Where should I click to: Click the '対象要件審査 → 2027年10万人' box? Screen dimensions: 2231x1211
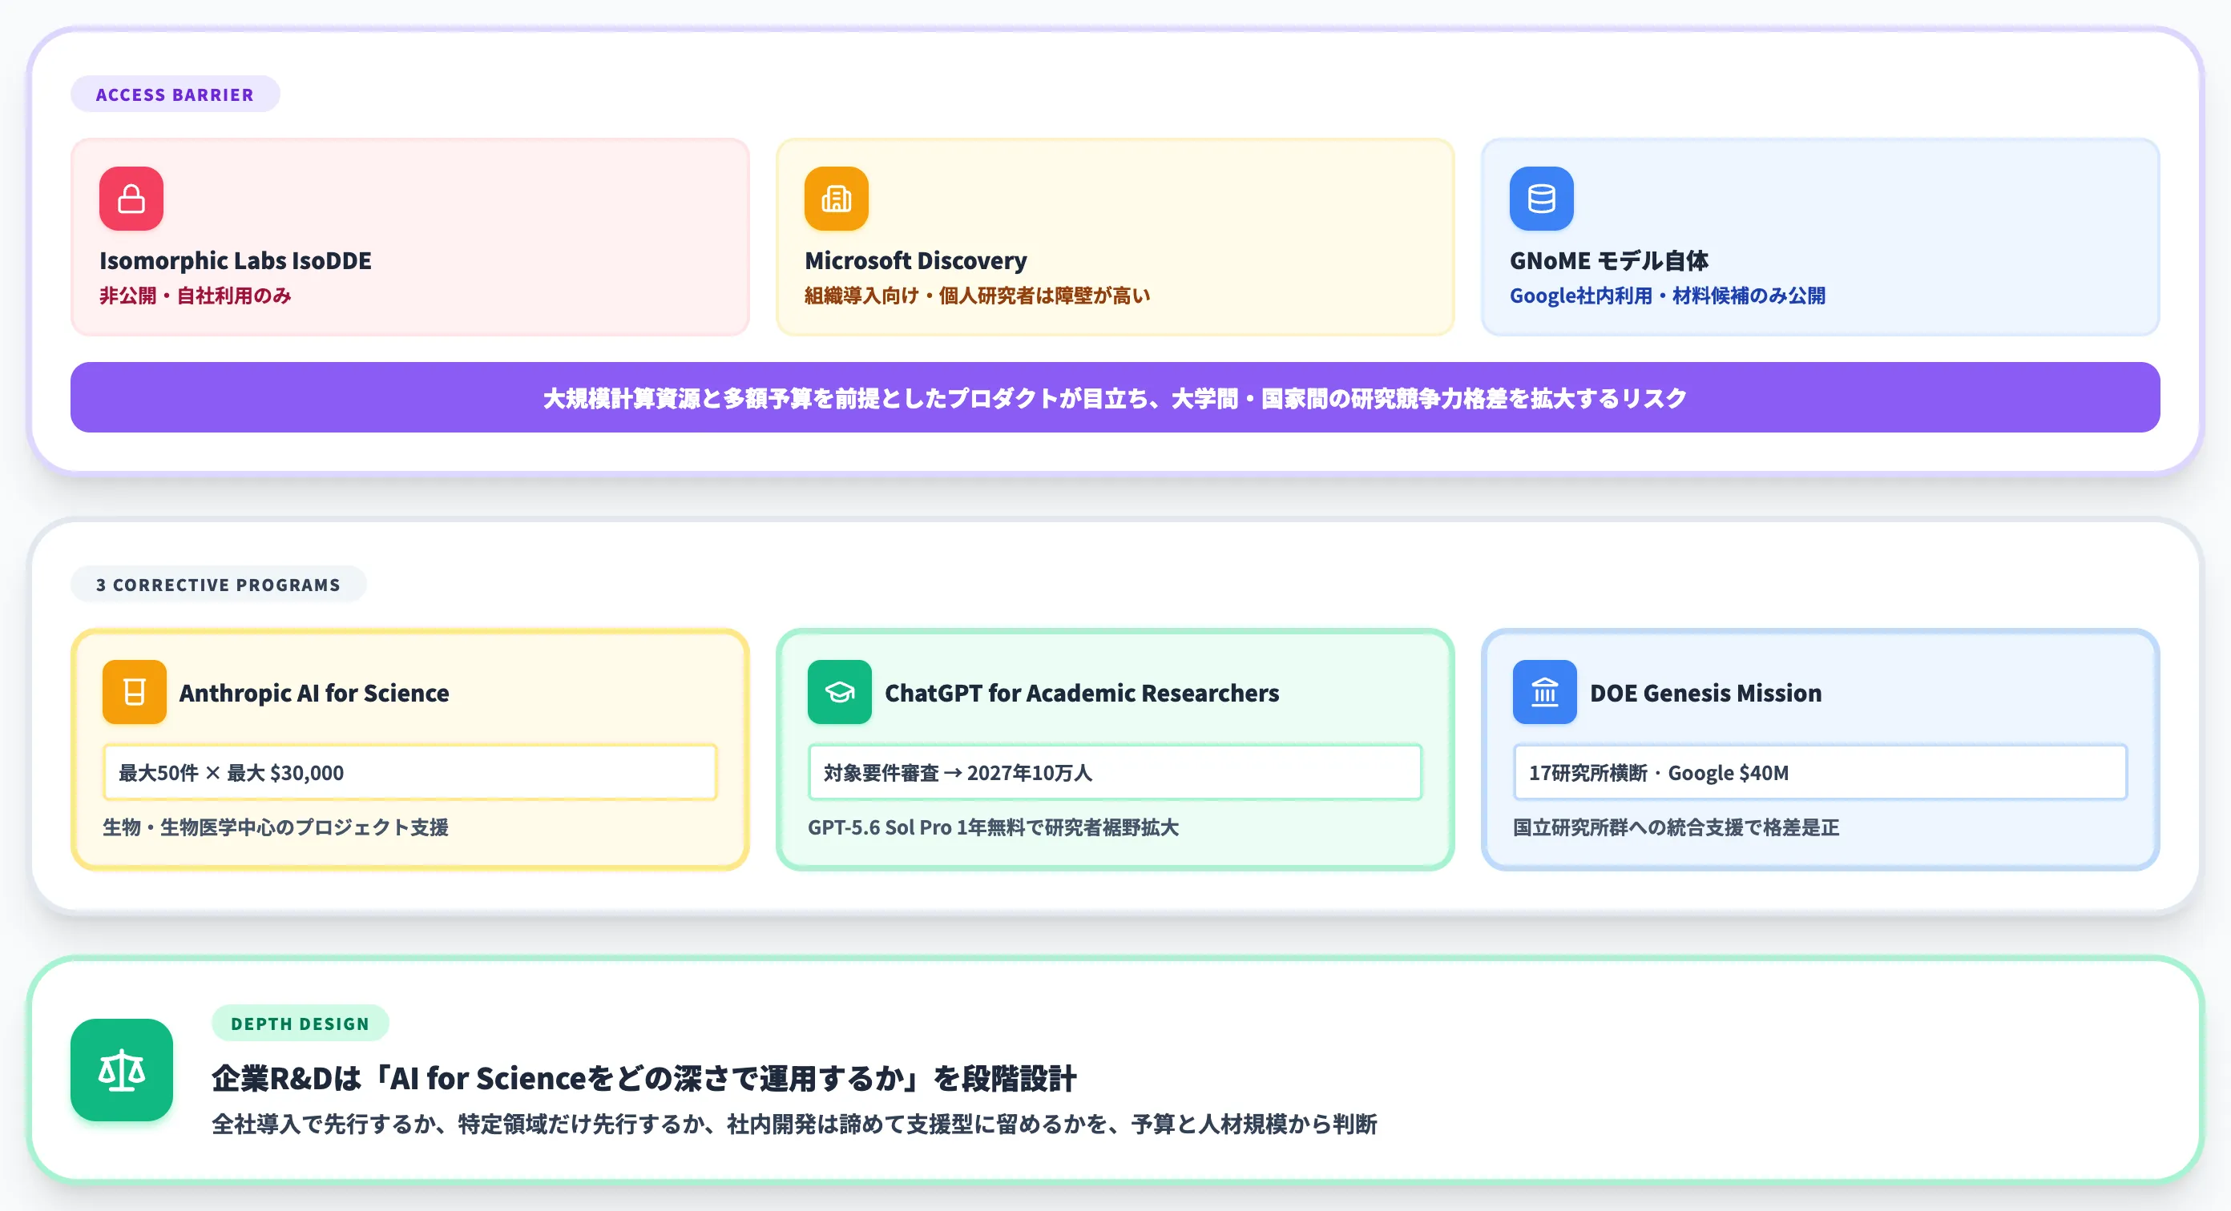tap(1115, 772)
